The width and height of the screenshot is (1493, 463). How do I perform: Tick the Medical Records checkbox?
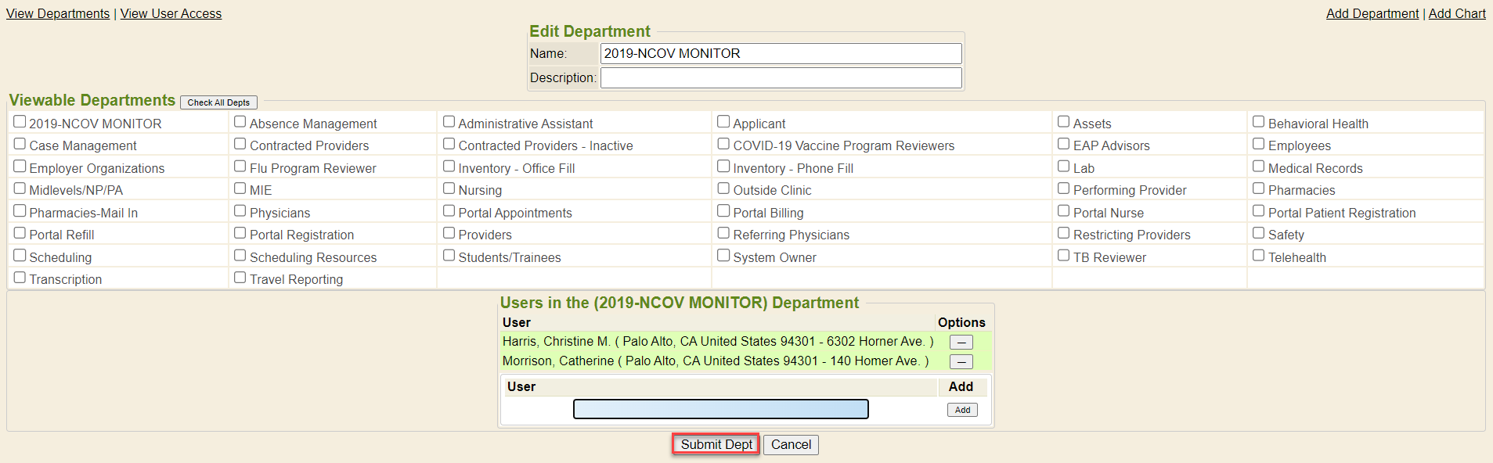pos(1259,167)
